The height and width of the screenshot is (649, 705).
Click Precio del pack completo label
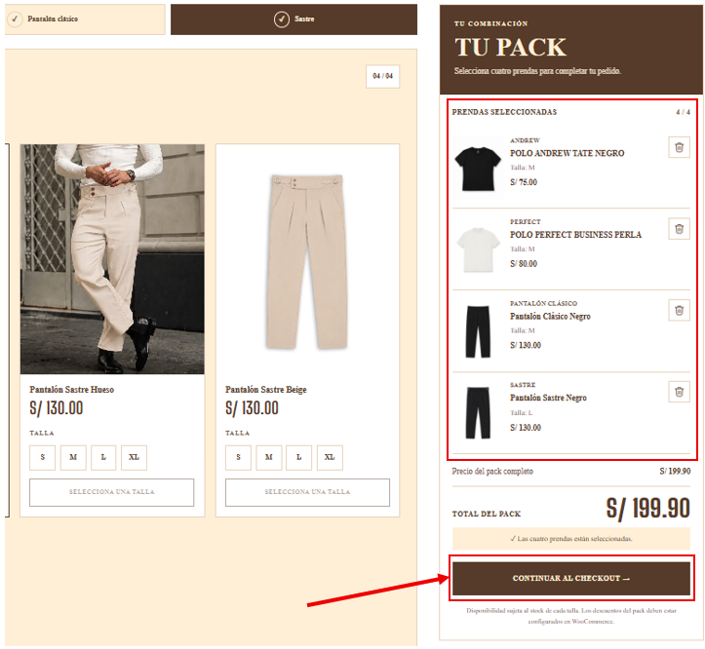pyautogui.click(x=492, y=472)
